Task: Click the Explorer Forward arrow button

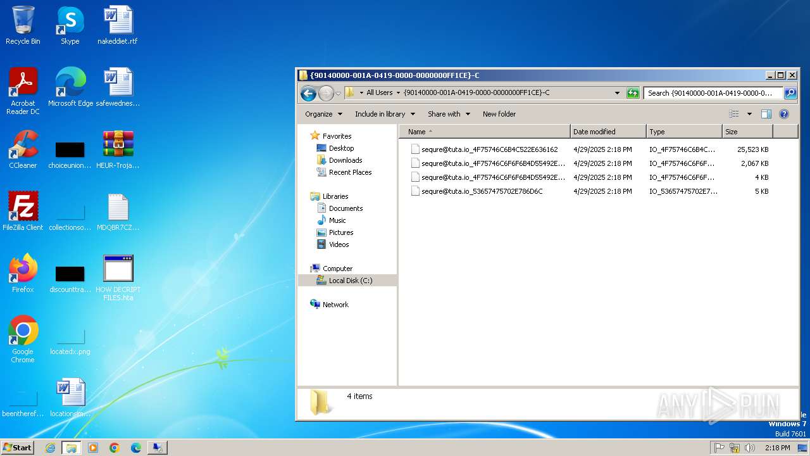Action: coord(326,94)
